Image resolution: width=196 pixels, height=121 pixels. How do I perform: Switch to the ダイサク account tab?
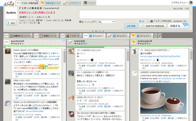coord(89,3)
